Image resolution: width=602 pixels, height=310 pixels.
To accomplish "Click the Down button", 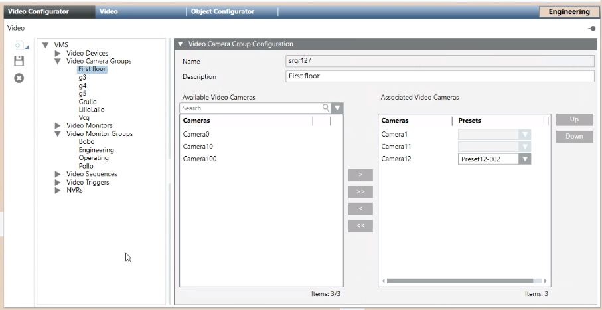I will tap(573, 137).
